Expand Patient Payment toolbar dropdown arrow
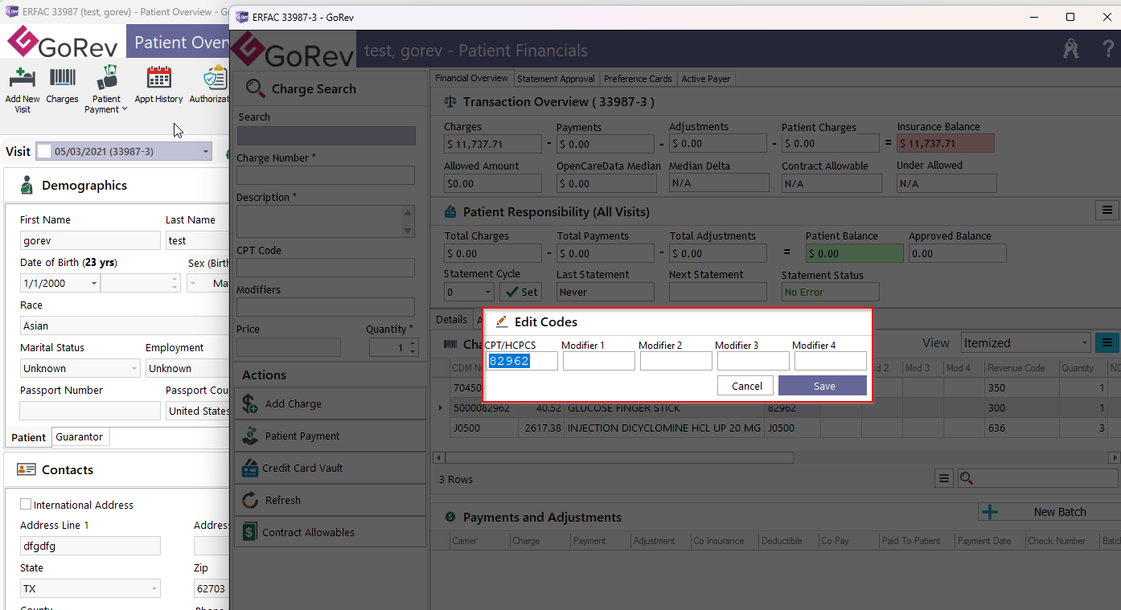The image size is (1121, 610). (x=125, y=110)
